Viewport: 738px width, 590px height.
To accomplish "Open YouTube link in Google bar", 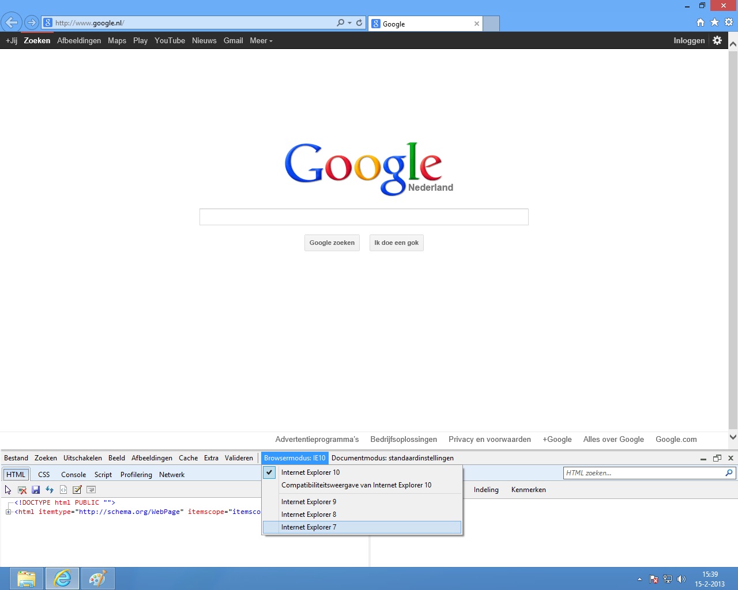I will tap(170, 40).
